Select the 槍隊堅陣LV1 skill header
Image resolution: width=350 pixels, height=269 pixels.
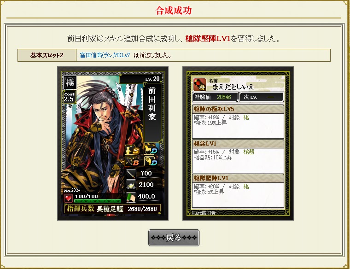[238, 178]
